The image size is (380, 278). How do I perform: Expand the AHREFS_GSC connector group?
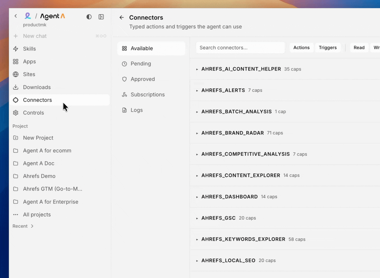pyautogui.click(x=197, y=218)
